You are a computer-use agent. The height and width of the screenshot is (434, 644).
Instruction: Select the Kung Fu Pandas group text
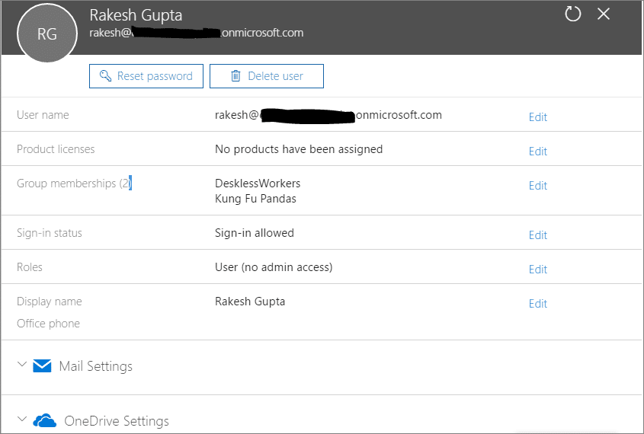[255, 199]
